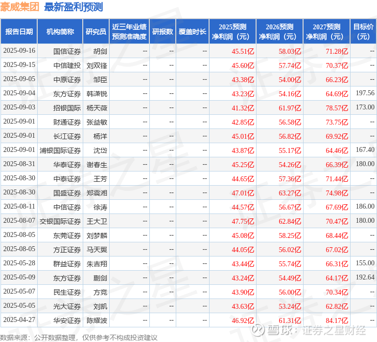This screenshot has height=342, width=377.
Task: Select institution 中原证券
Action: tap(67, 80)
